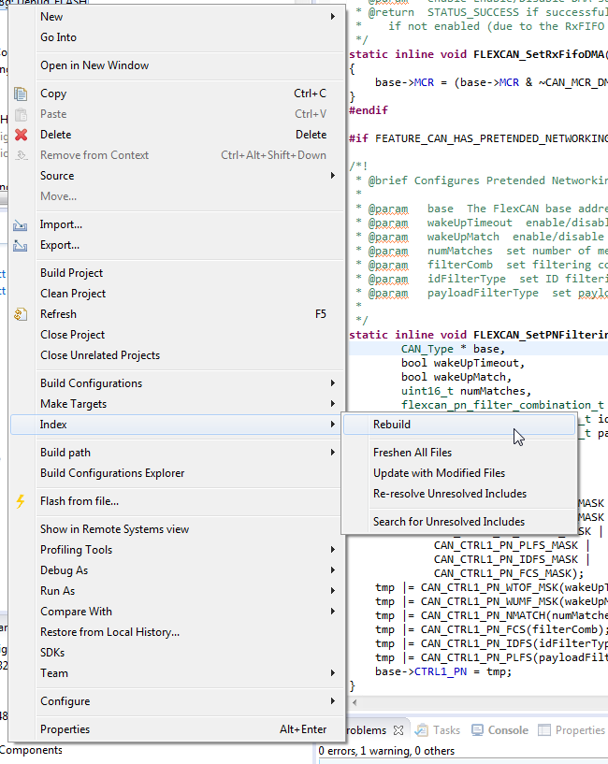This screenshot has width=608, height=764.
Task: Click the '0 errors, 1 warning, 0 others' text
Action: coord(386,751)
